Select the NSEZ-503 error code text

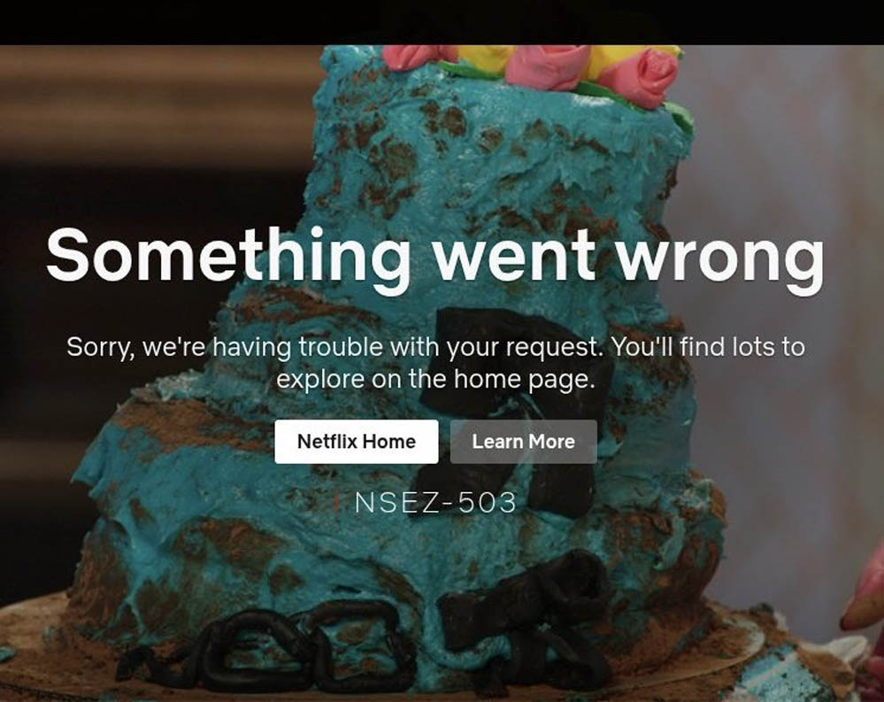[435, 503]
